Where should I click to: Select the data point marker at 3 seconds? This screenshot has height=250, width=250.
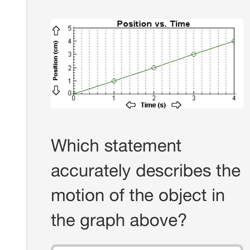point(194,54)
